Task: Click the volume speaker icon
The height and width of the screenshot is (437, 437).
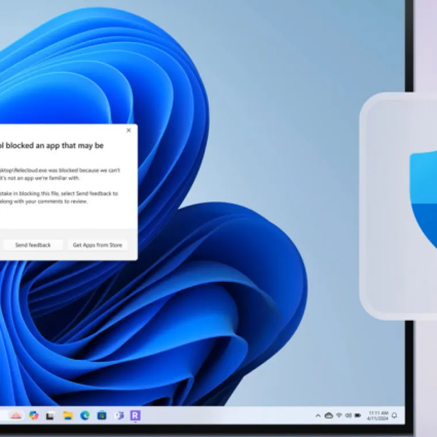Action: point(348,416)
